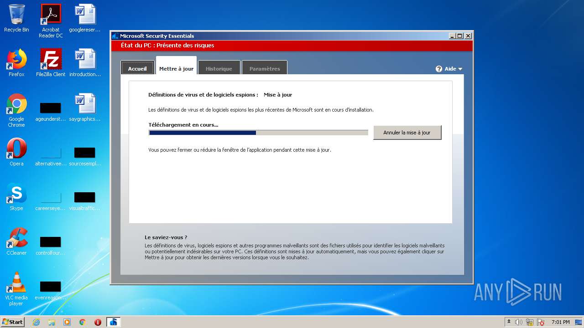Open Acrobat Reader DC desktop shortcut
This screenshot has width=584, height=328.
(x=51, y=21)
